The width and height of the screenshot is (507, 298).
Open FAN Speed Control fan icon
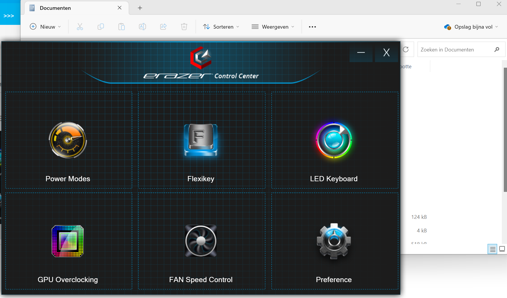pos(201,241)
